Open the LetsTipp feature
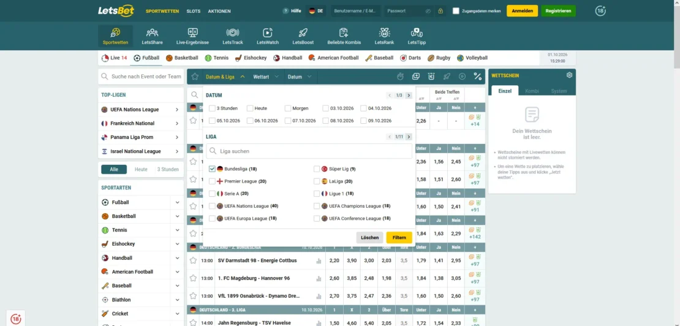 click(x=417, y=36)
